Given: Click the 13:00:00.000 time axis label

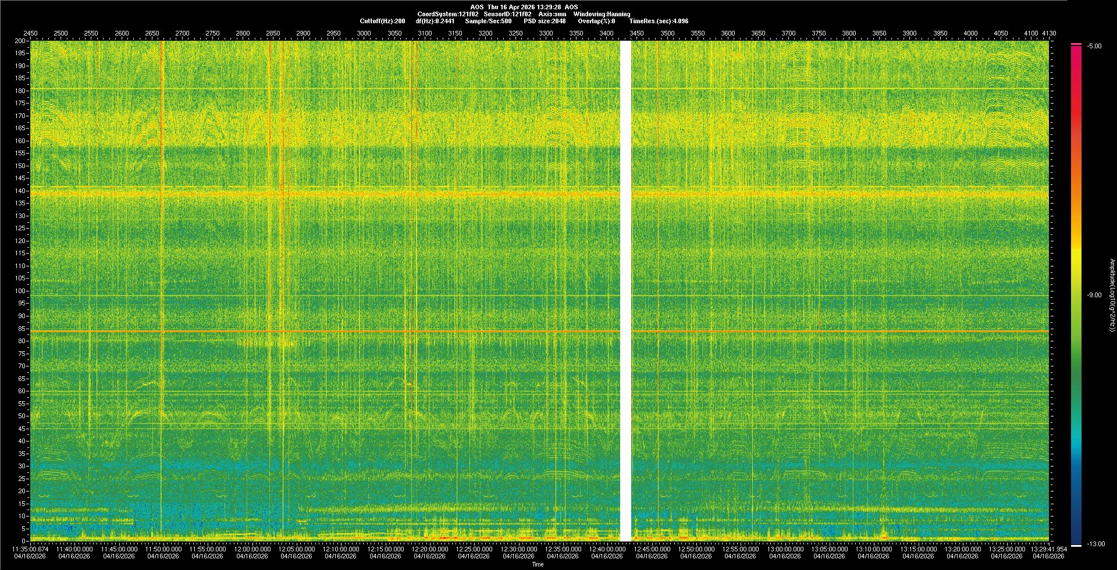Looking at the screenshot, I should 785,548.
